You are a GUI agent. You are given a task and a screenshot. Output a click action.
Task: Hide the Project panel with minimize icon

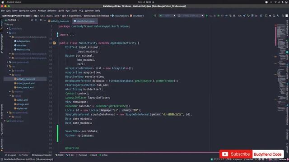tap(45, 20)
